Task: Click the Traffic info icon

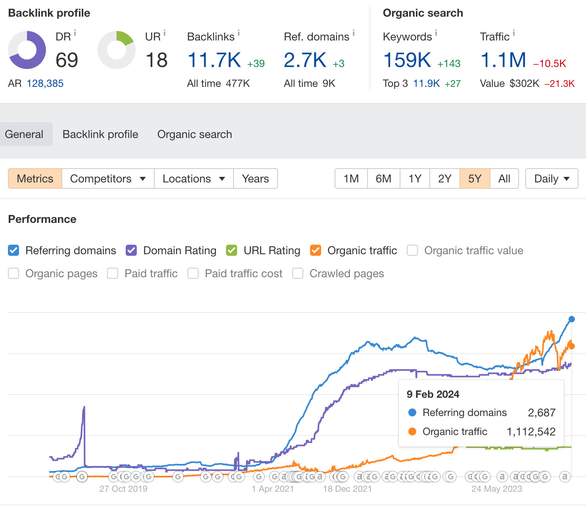Action: tap(514, 33)
